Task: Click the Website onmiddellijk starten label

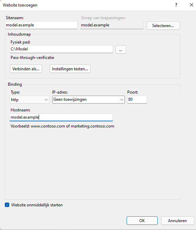Action: coord(37,205)
